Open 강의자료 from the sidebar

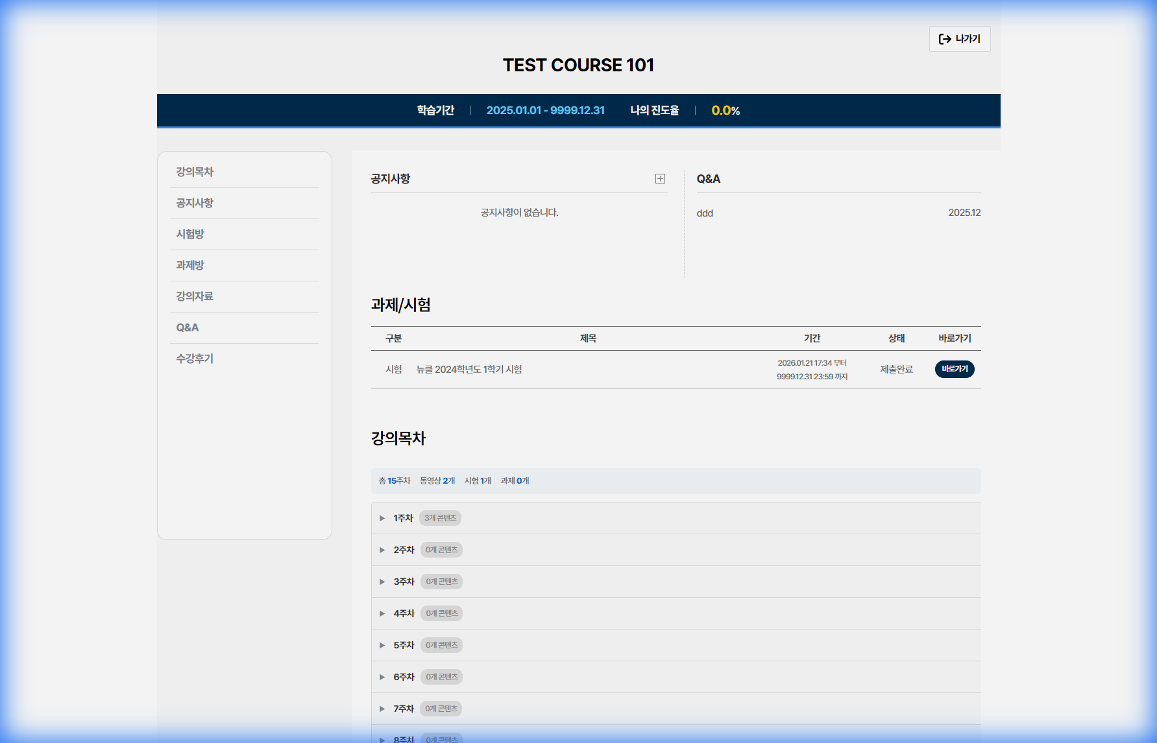[x=195, y=296]
